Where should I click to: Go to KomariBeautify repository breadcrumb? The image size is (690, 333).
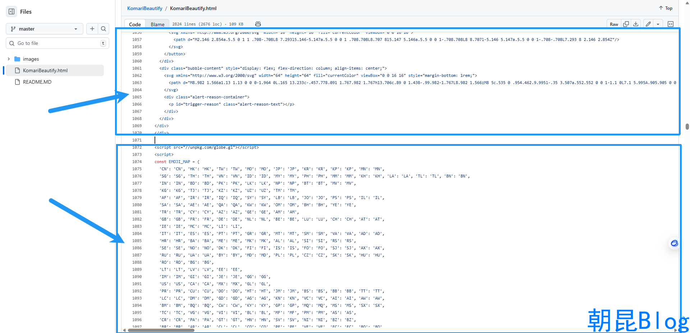tap(145, 8)
